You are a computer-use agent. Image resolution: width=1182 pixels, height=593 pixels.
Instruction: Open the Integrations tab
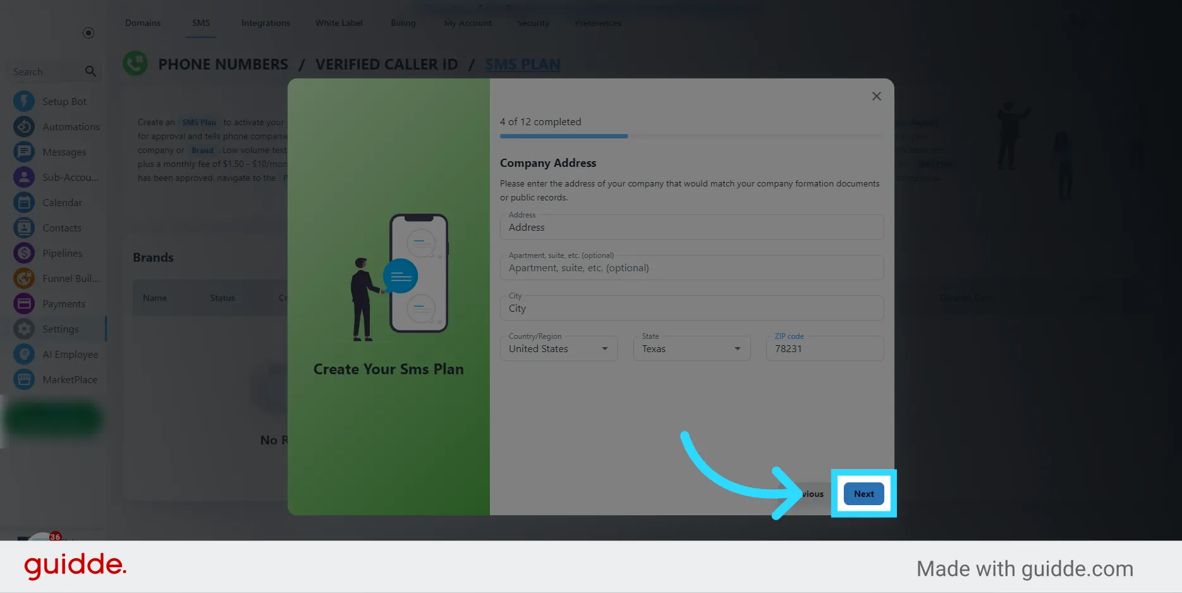[x=265, y=23]
